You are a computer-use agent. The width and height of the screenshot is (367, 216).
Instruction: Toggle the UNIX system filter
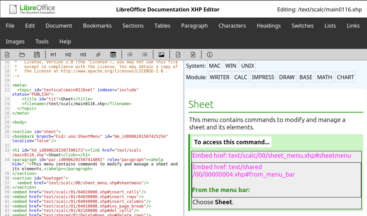247,65
